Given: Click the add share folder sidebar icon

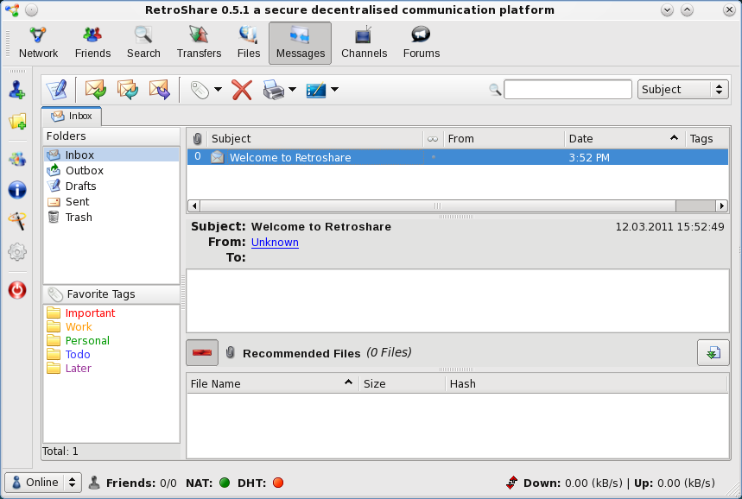Looking at the screenshot, I should (17, 121).
